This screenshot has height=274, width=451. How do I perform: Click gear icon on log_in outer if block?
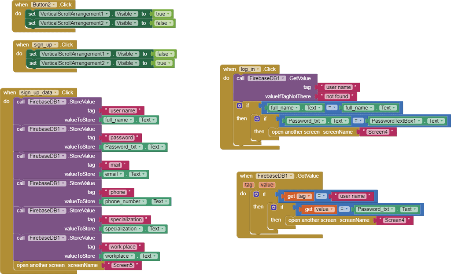(239, 106)
